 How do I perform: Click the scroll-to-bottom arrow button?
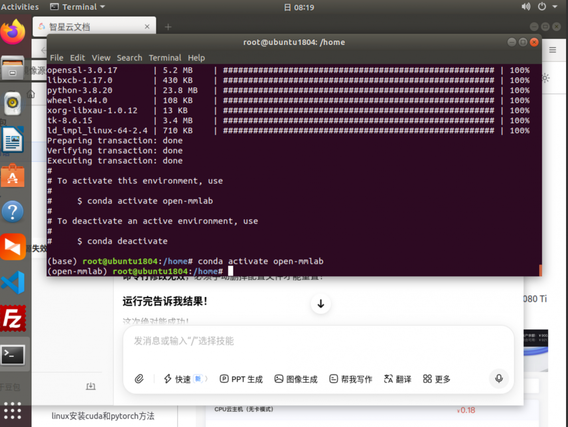point(321,303)
